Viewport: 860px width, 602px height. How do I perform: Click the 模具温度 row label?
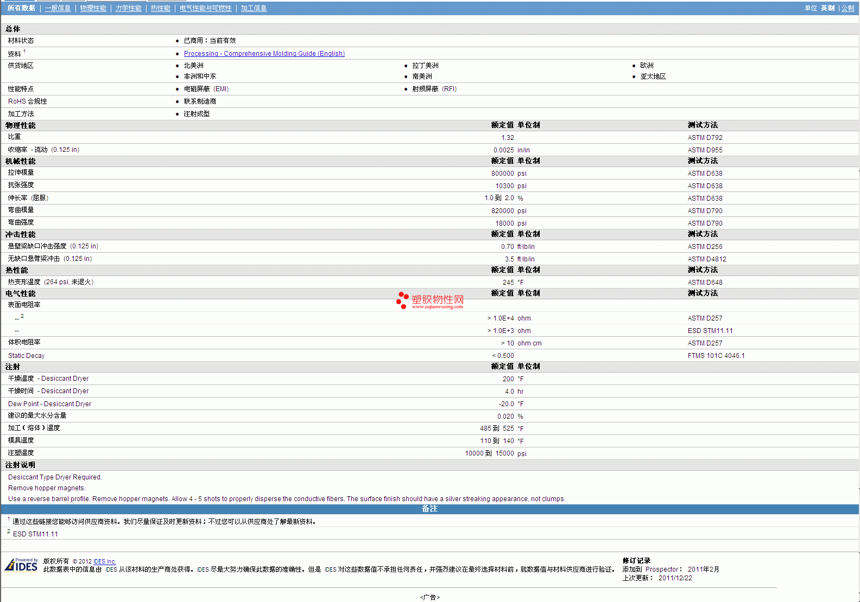pyautogui.click(x=21, y=440)
